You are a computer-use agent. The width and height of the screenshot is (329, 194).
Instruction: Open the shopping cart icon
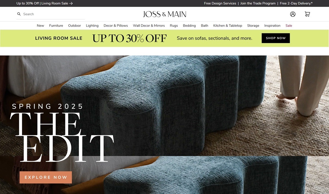[x=307, y=14]
